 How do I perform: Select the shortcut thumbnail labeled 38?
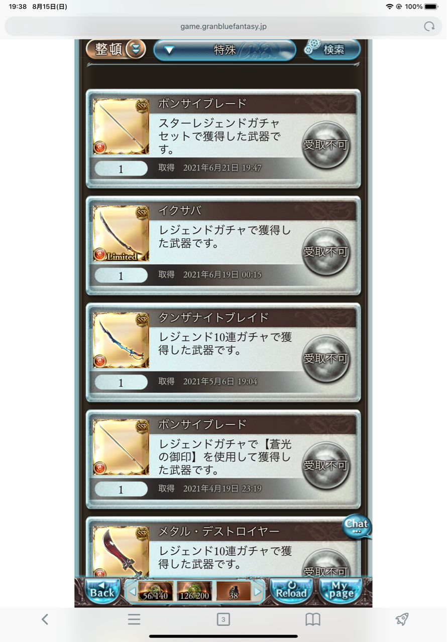(234, 591)
